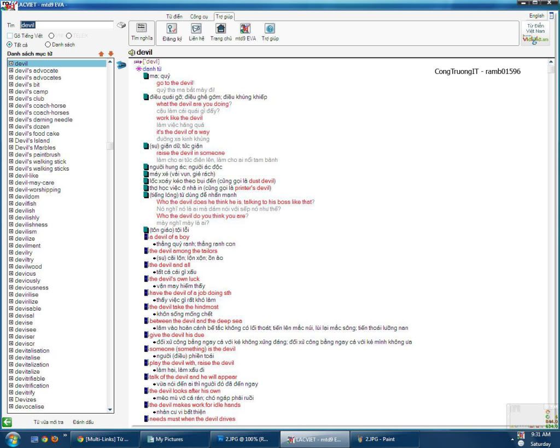Screen dimensions: 560x448
Task: Expand the selected 'devil' entry
Action: (x=11, y=63)
